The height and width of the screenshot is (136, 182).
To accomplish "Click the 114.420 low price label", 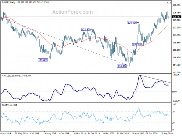I will coord(122,66).
